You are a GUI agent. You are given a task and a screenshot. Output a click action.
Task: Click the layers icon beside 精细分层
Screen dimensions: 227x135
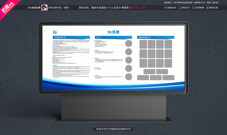point(207,7)
